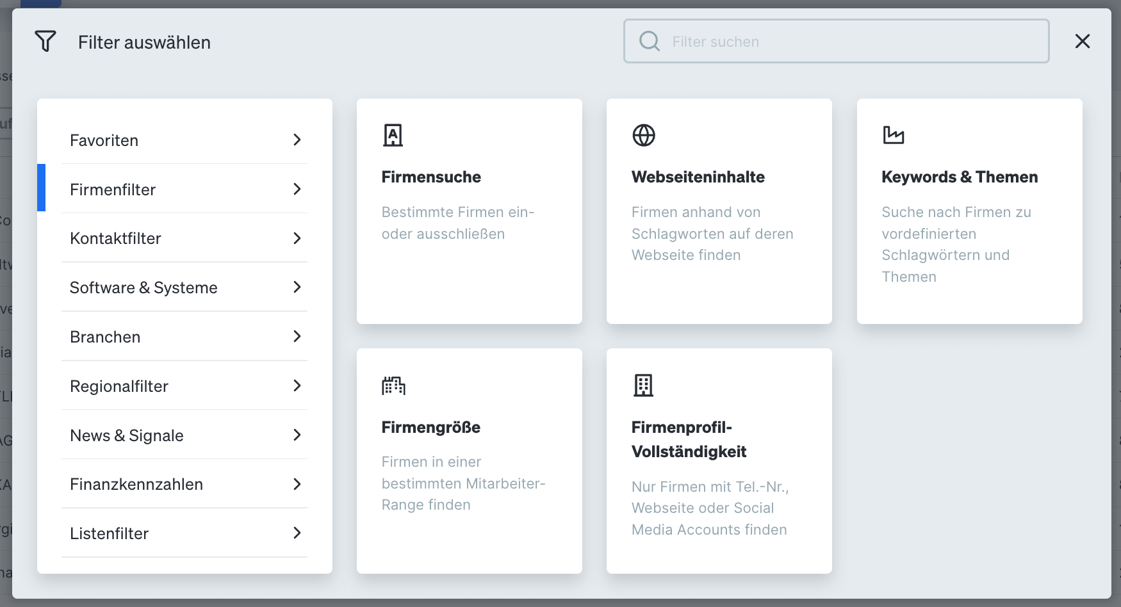The image size is (1121, 607).
Task: Open the Firmengröße filter card
Action: 470,460
